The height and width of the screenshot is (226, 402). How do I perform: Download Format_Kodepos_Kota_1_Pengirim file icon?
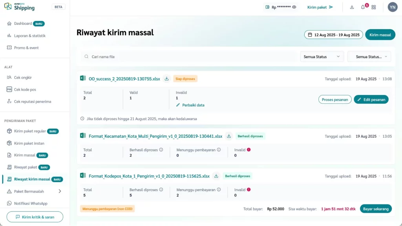point(216,176)
